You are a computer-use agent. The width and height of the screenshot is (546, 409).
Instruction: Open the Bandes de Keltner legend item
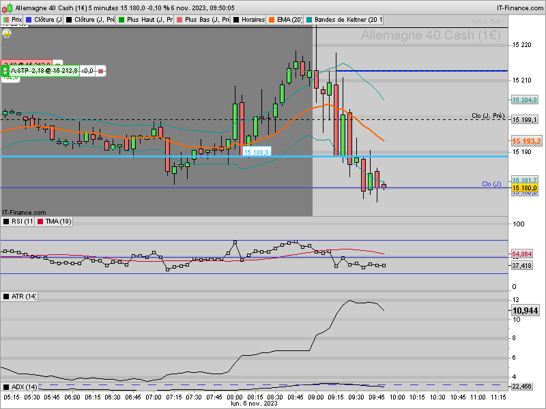coord(344,20)
